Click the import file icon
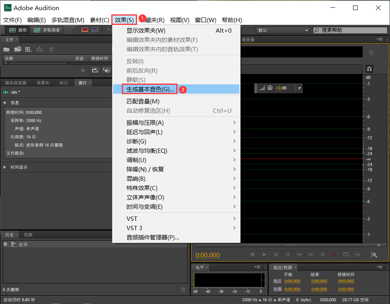390x304 pixels. [18, 49]
